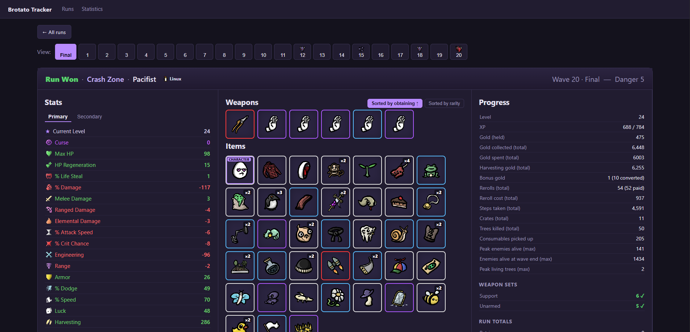Viewport: 690px width, 332px height.
Task: Open the Runs page
Action: (x=68, y=9)
